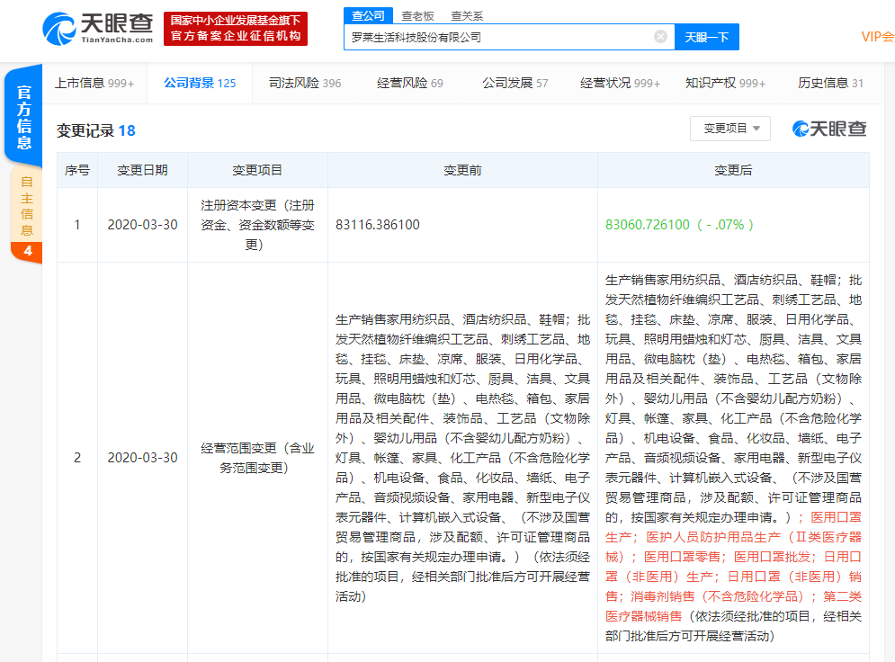Click the red text 医用口罩零售 in 变更后
Screen dimensions: 895x662
coord(682,557)
